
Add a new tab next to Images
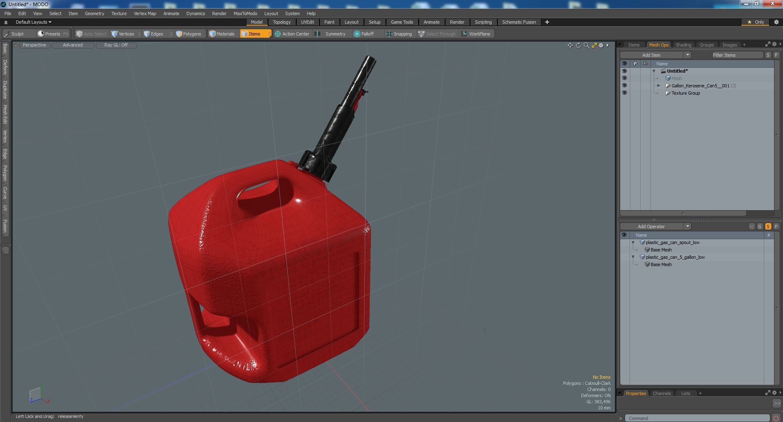click(x=744, y=45)
